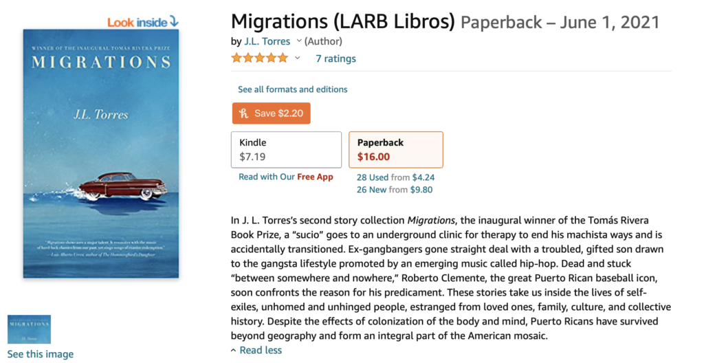Click the Migrations (LARB Libros) title
Image resolution: width=704 pixels, height=363 pixels.
(343, 22)
